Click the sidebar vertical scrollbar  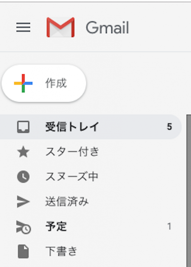[x=189, y=187]
